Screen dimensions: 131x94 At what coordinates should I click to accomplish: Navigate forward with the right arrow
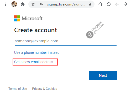coord(125,4)
